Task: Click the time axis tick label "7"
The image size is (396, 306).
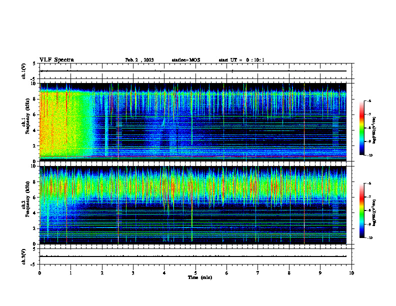Action: 258,273
